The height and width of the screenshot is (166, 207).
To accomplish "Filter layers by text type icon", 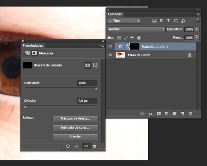I will (169, 21).
